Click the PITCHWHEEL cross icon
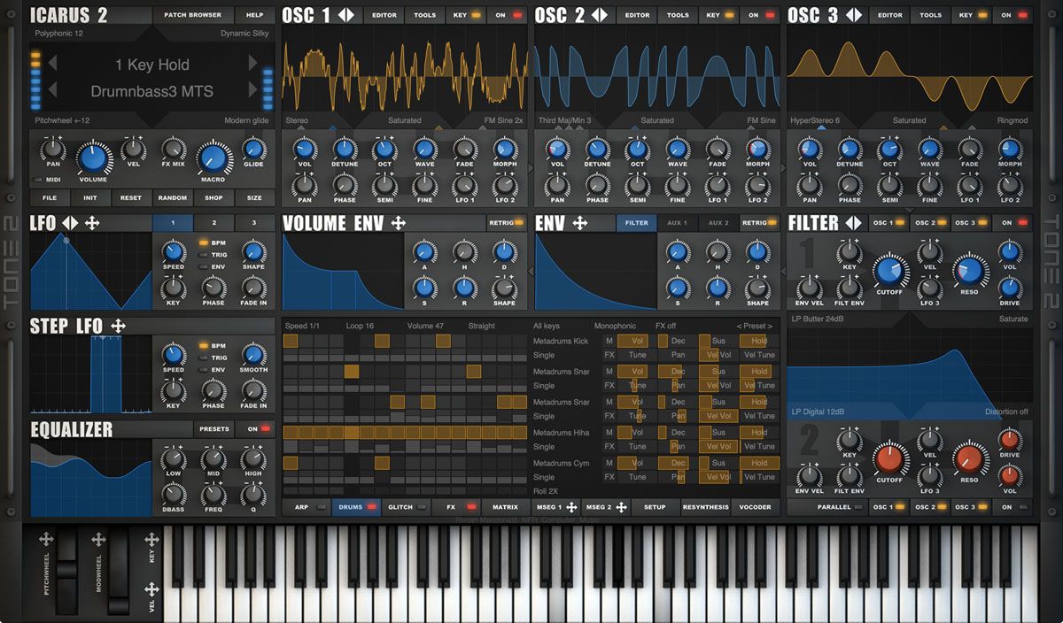 pyautogui.click(x=46, y=540)
